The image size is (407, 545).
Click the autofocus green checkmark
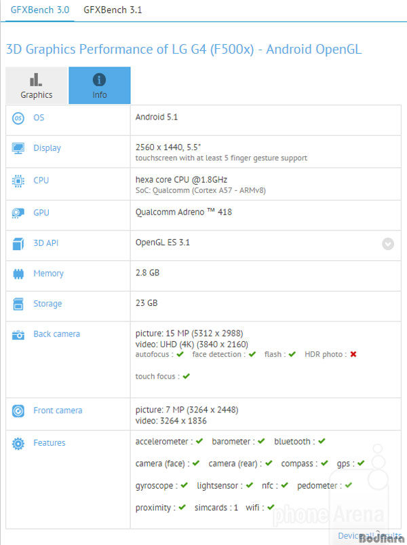[x=180, y=354]
